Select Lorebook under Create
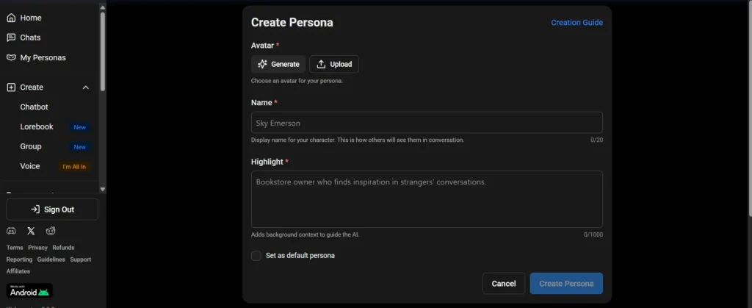The height and width of the screenshot is (308, 752). click(x=37, y=126)
